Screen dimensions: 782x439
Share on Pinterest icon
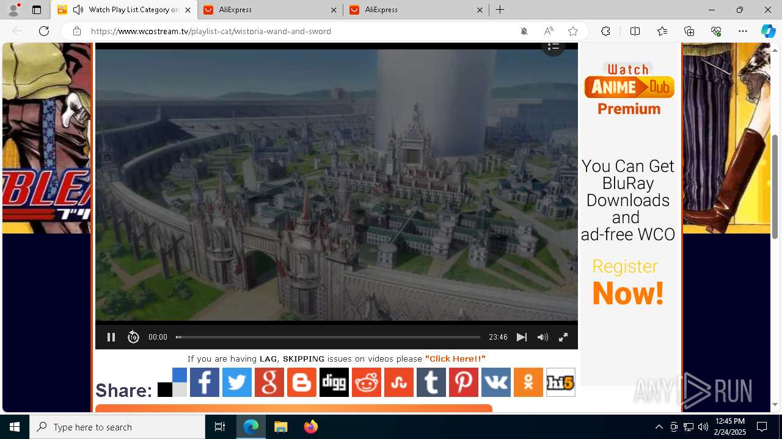(x=464, y=383)
